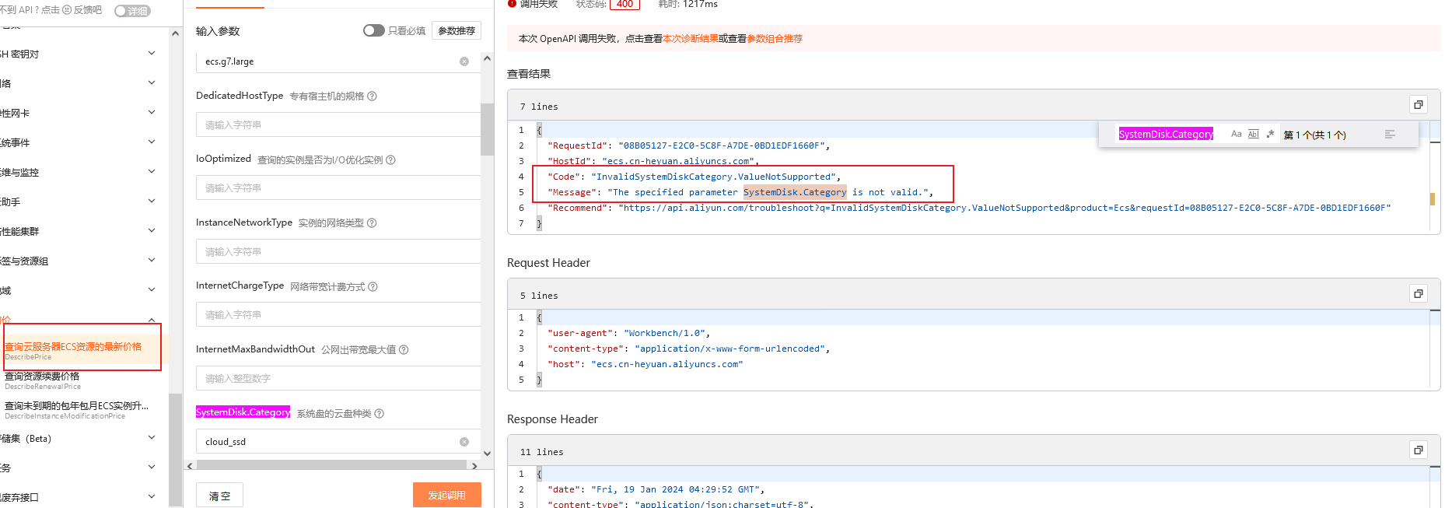The width and height of the screenshot is (1452, 508).
Task: Click the "Workbench/1.0" user-agent value
Action: [x=664, y=333]
